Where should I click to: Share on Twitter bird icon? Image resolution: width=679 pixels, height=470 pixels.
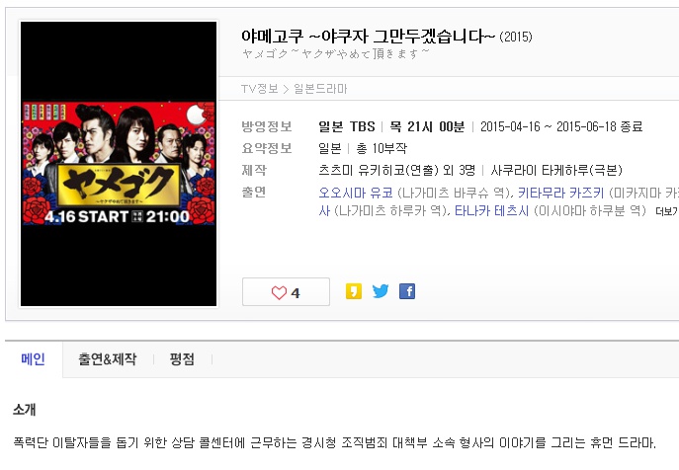pos(381,291)
